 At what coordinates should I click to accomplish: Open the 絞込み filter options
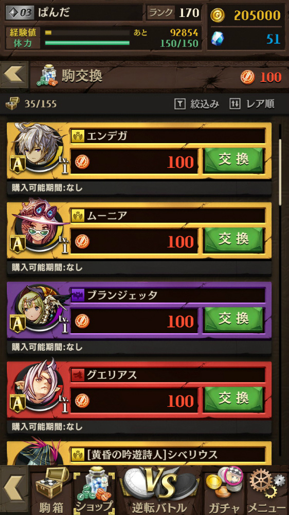coord(196,104)
